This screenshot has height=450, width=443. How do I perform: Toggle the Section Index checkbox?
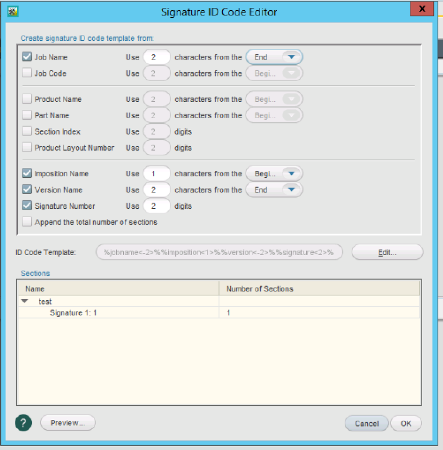click(x=27, y=131)
